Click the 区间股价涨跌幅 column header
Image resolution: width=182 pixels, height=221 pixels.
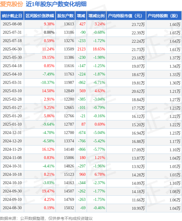click(40, 16)
